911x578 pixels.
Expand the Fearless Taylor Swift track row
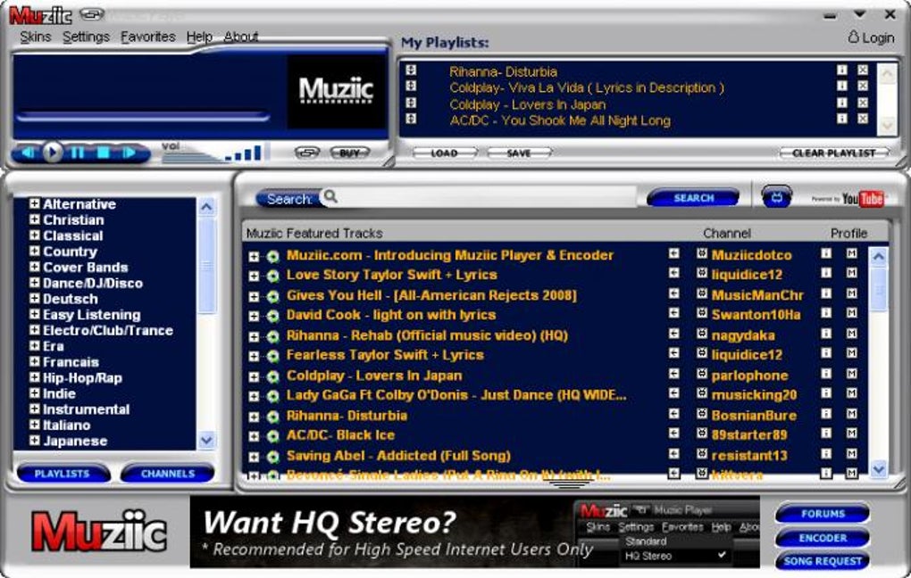click(254, 356)
